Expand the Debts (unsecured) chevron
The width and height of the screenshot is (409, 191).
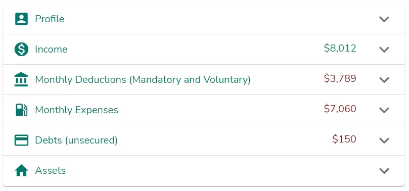tap(384, 140)
